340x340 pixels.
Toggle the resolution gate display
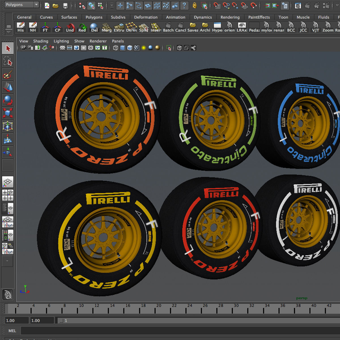click(x=76, y=48)
